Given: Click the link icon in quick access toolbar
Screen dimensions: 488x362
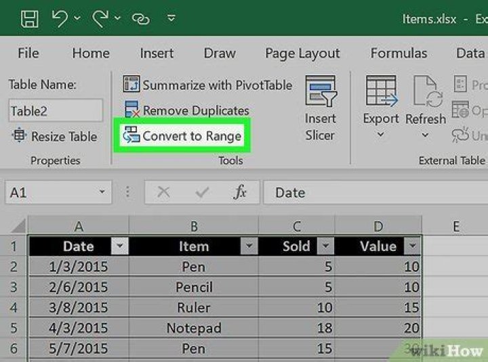Looking at the screenshot, I should (141, 19).
